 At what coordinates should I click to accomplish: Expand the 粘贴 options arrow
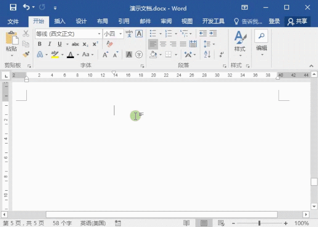[12, 55]
